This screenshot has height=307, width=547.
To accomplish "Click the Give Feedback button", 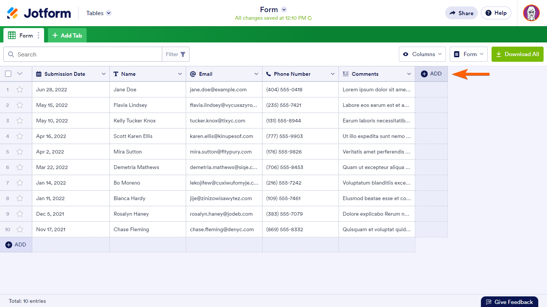I will coord(509,302).
